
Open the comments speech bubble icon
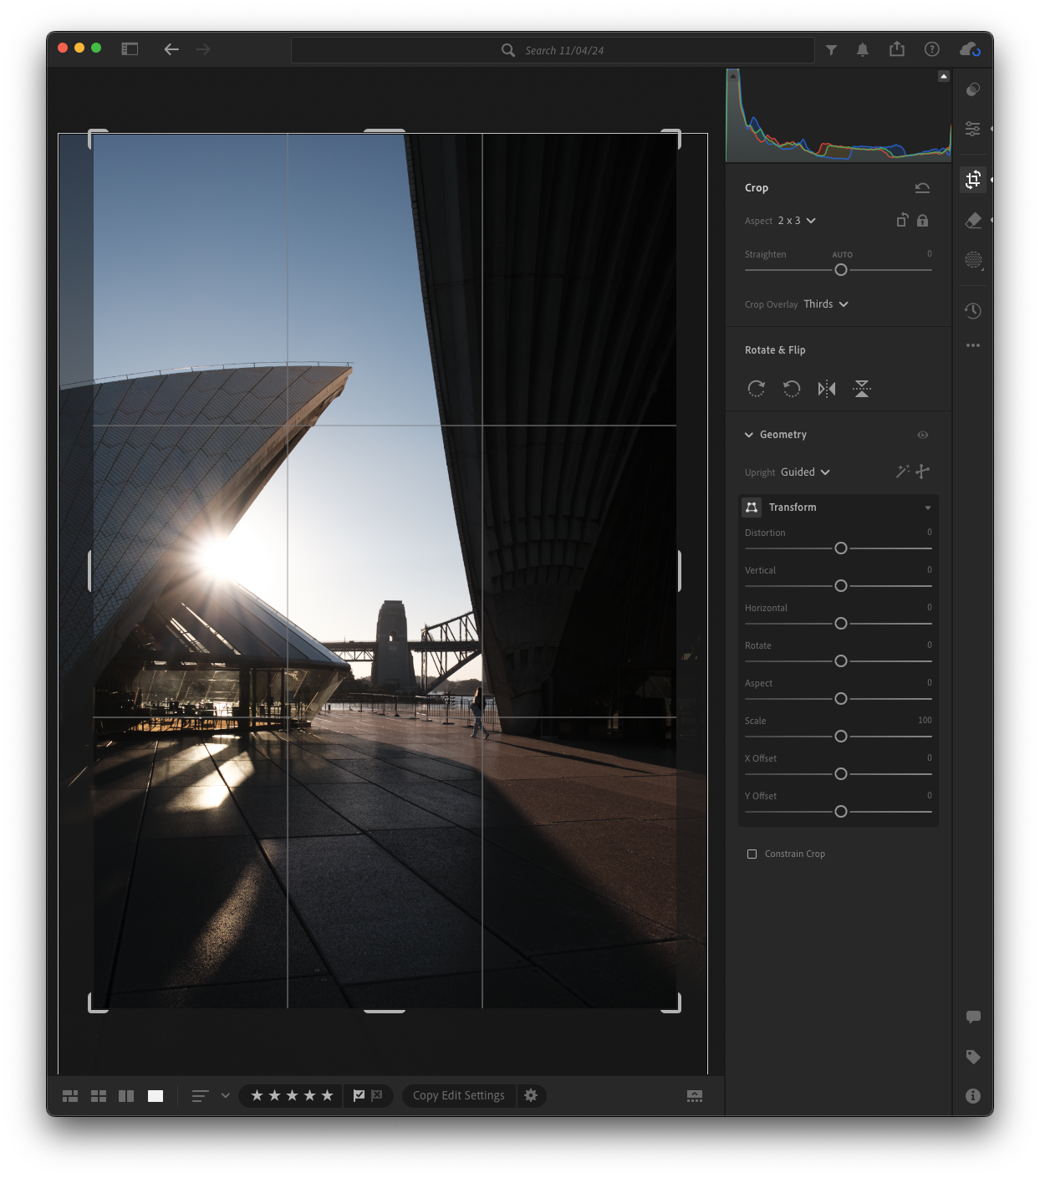[973, 1017]
